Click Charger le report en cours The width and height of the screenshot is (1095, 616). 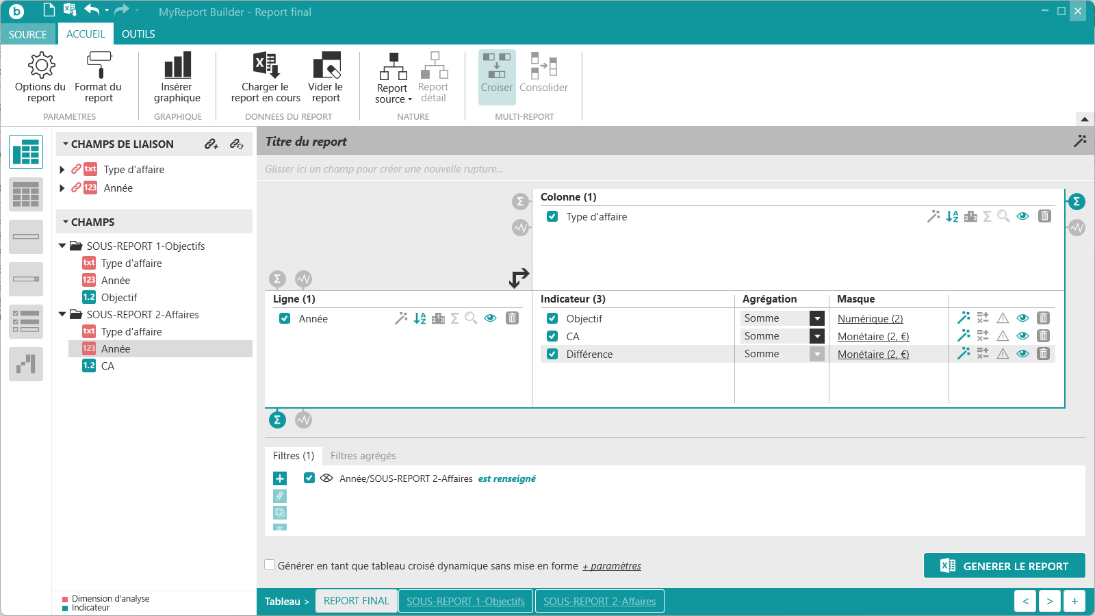tap(266, 77)
